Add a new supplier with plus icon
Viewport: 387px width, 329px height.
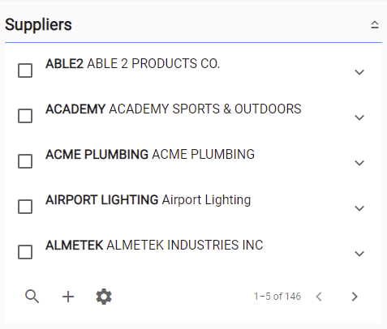68,297
